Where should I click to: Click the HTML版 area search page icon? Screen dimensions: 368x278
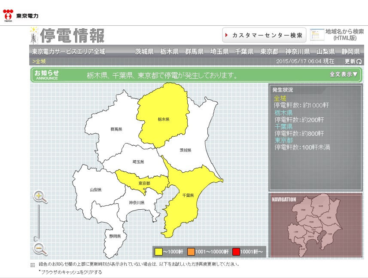tap(317, 34)
